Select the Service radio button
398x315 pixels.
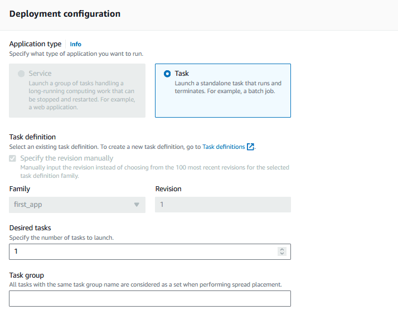click(21, 74)
